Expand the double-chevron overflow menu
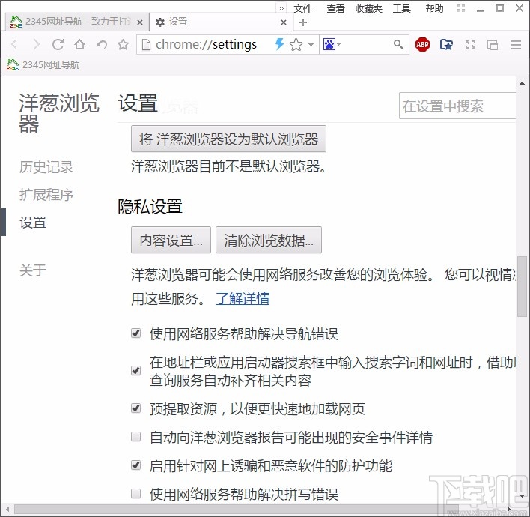Viewport: 530px width, 517px height. 281,8
